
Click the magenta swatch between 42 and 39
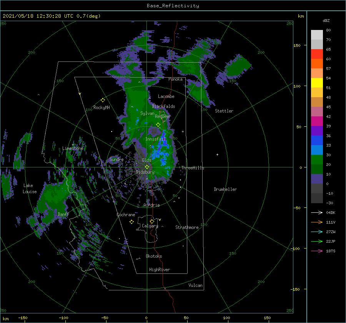click(x=317, y=121)
